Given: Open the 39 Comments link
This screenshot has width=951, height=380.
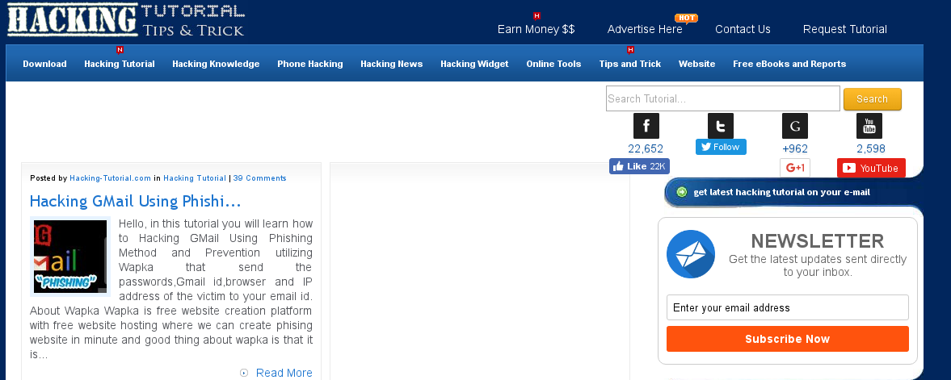Looking at the screenshot, I should pos(259,178).
